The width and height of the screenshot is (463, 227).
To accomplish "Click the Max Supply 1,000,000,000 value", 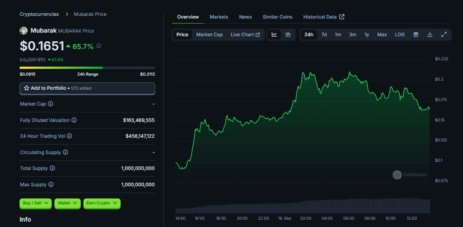I will click(x=138, y=184).
